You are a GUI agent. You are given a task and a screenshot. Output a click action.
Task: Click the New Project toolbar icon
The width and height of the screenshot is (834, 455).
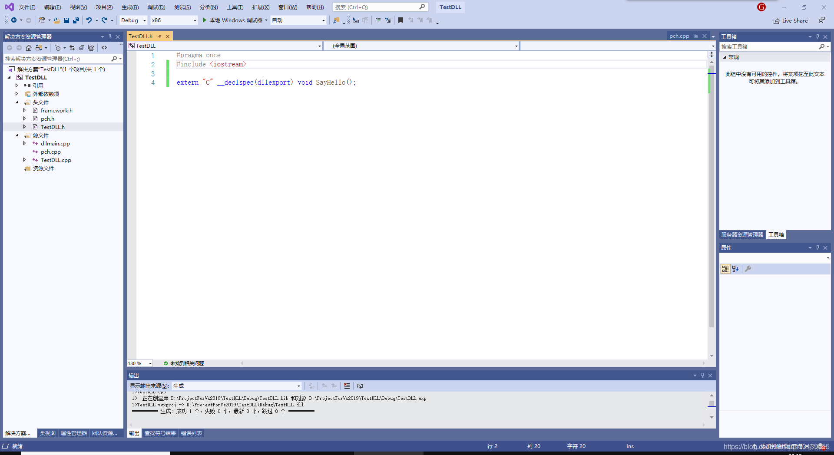(x=42, y=20)
